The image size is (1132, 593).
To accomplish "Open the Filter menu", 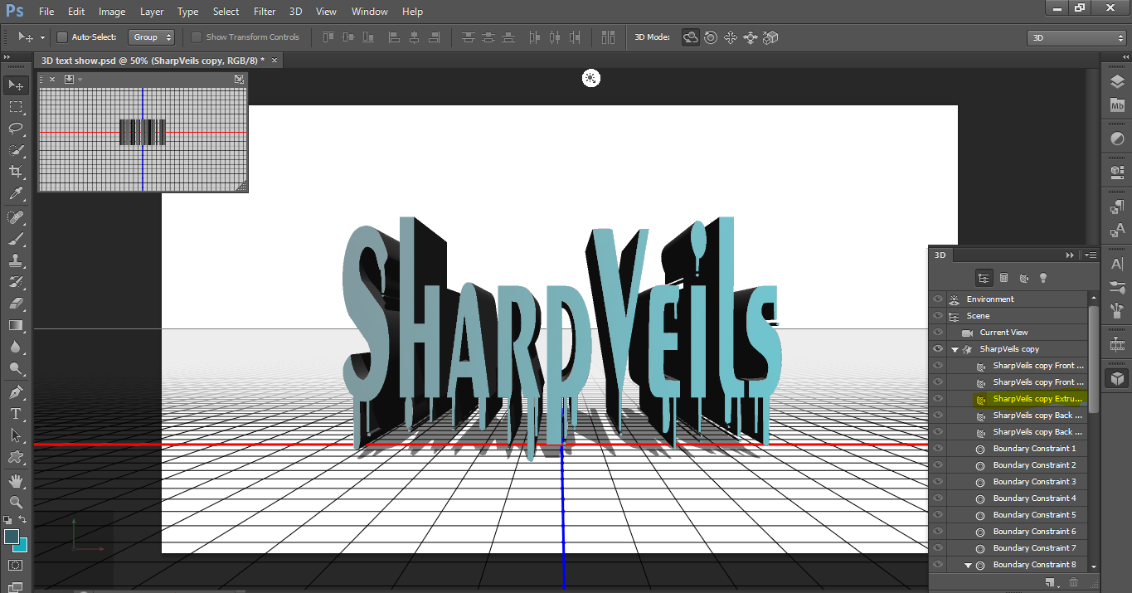I will 265,12.
